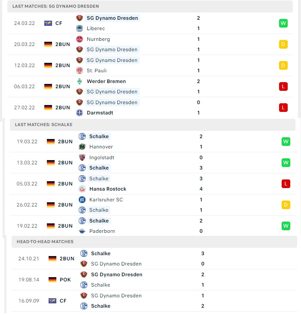Viewport: 301px width, 315px height.
Task: Click the Nurnberg club logo
Action: pos(80,39)
